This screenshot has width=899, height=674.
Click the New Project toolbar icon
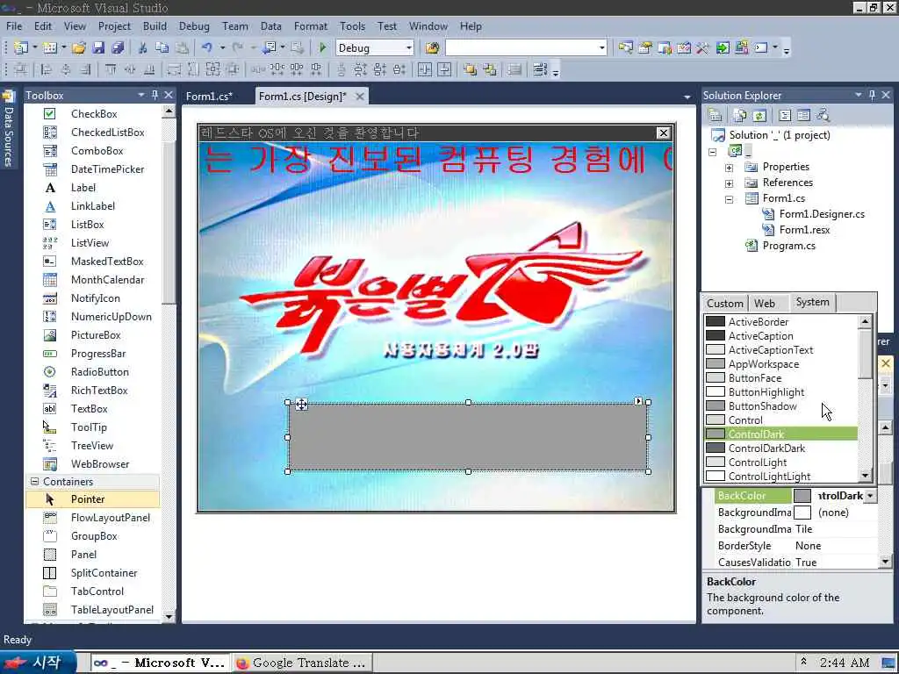21,48
